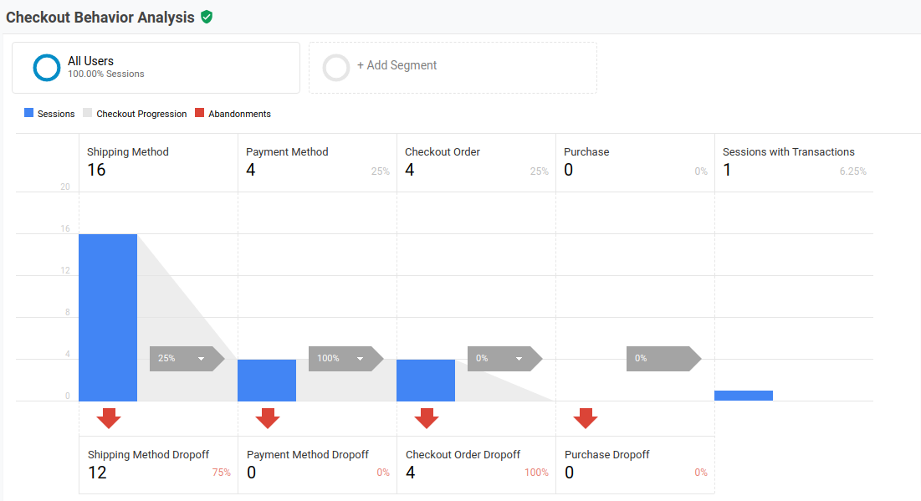Select the Shipping Method Dropoff cell

pyautogui.click(x=158, y=464)
